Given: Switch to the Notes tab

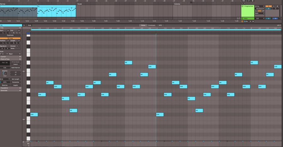Looking at the screenshot, I should 143,25.
